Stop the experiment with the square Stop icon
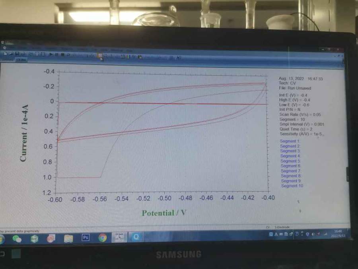Screen dimensions: 358x269 pos(62,55)
